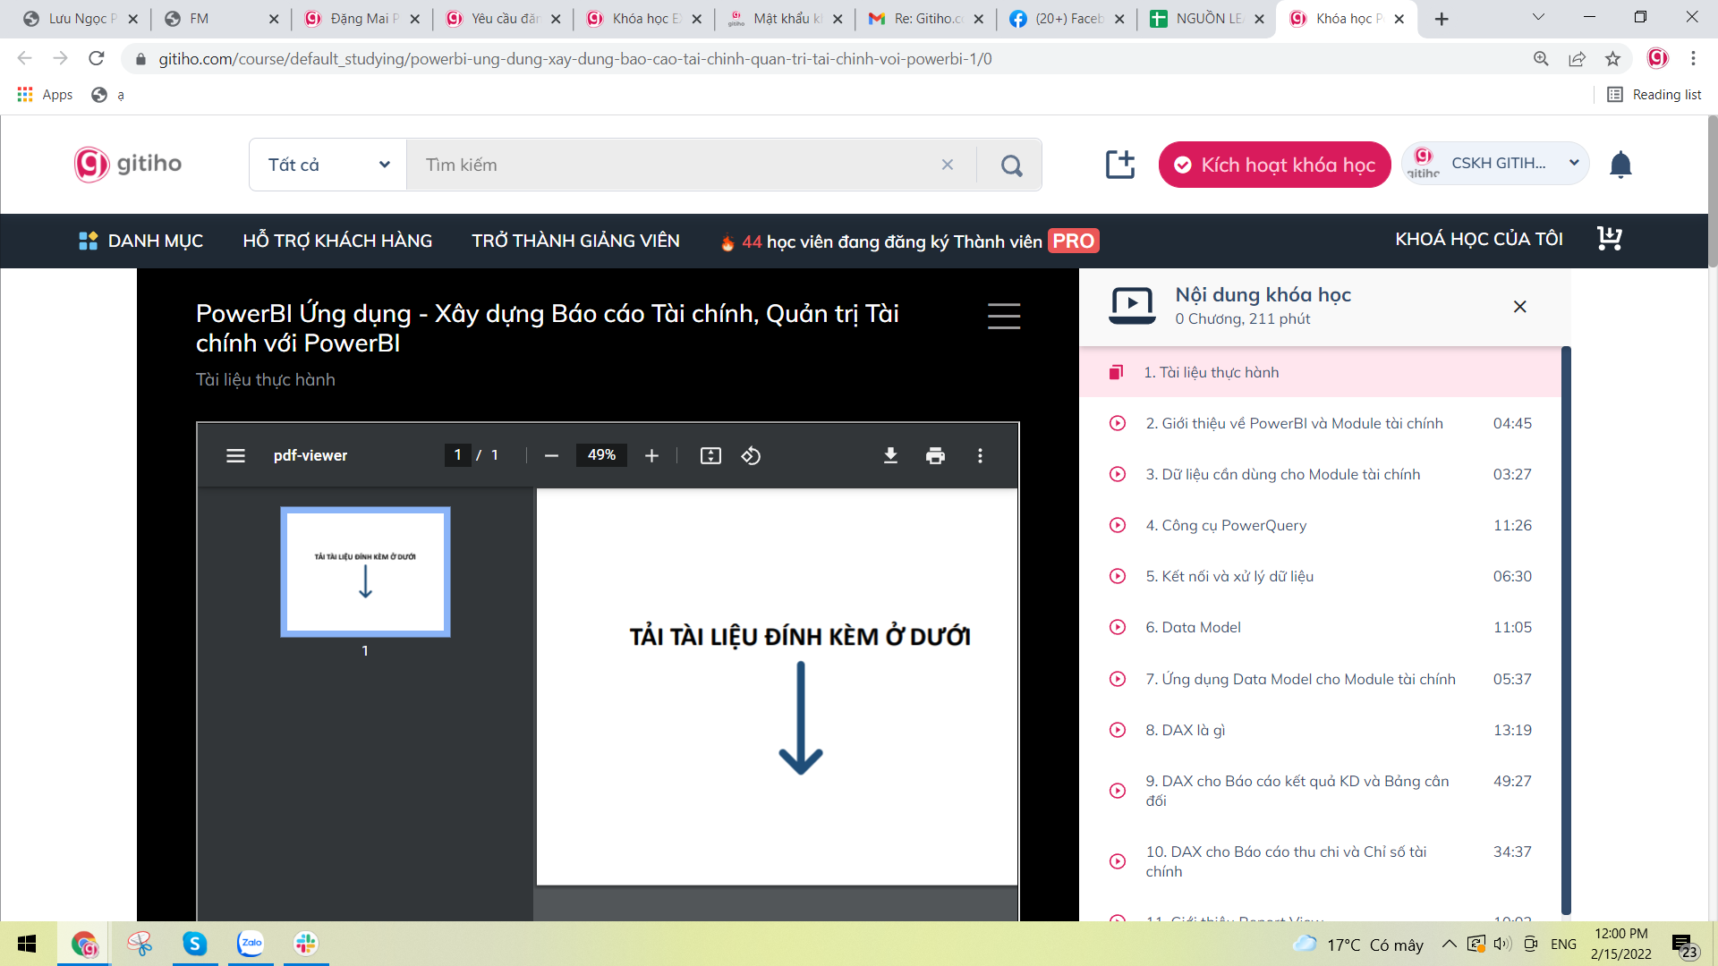This screenshot has width=1718, height=966.
Task: Play lesson 3. Dữ liệu cần dùng
Action: pyautogui.click(x=1320, y=474)
